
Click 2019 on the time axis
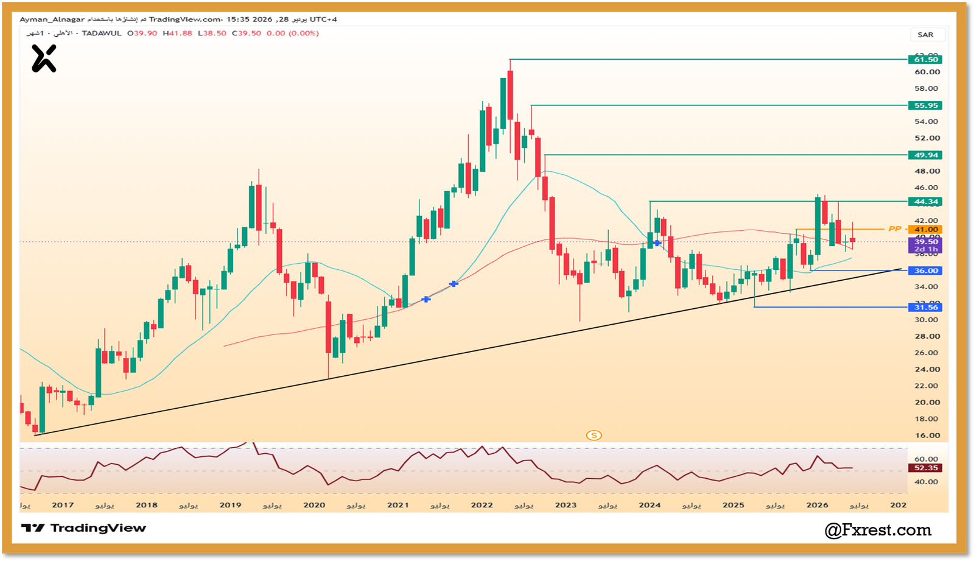pyautogui.click(x=230, y=505)
